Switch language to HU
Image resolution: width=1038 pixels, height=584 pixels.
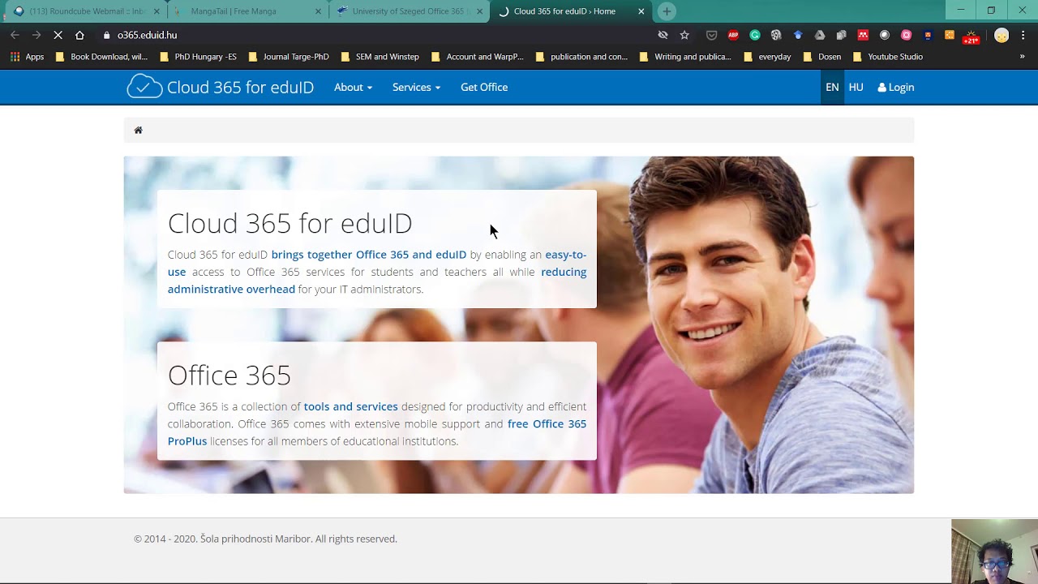856,87
